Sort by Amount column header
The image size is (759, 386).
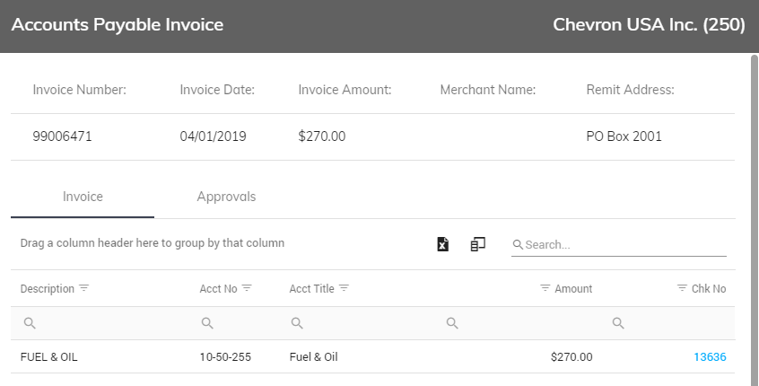[573, 289]
